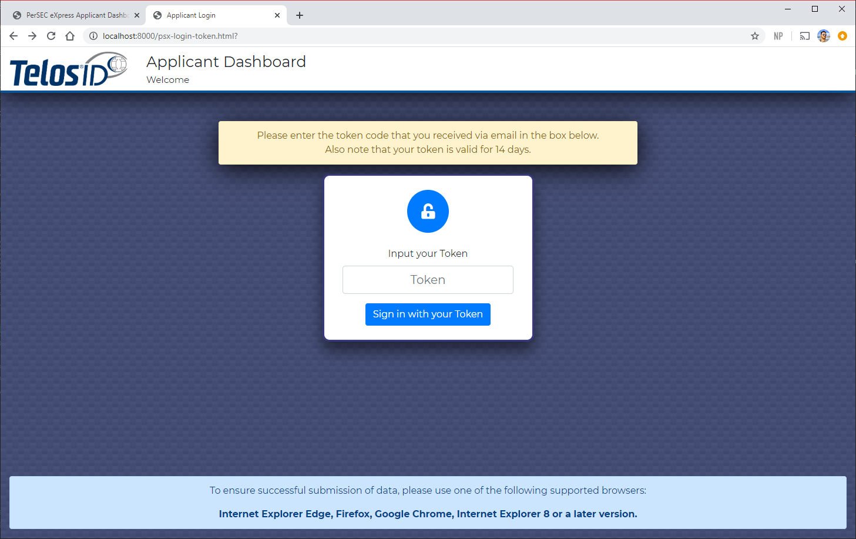The image size is (856, 539).
Task: Click the TelosID logo
Action: coord(68,70)
